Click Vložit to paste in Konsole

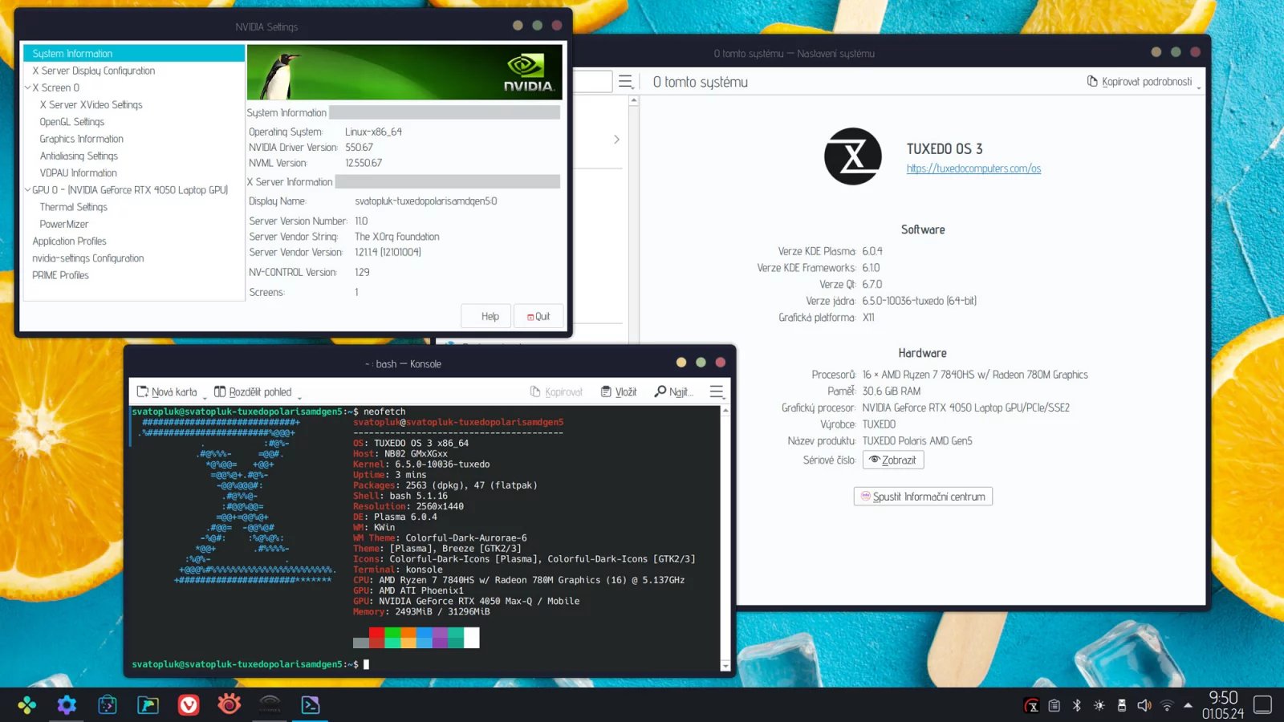[619, 391]
